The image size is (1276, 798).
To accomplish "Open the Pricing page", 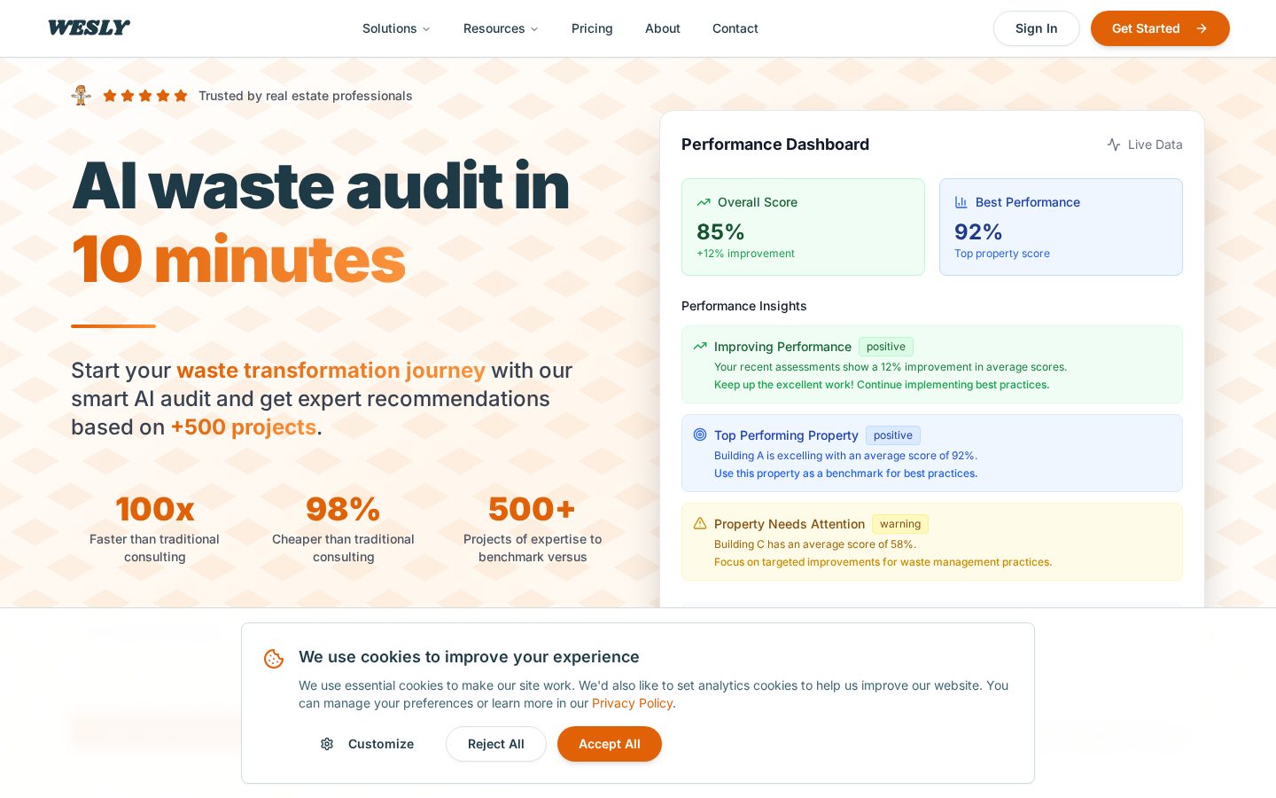I will tap(592, 28).
